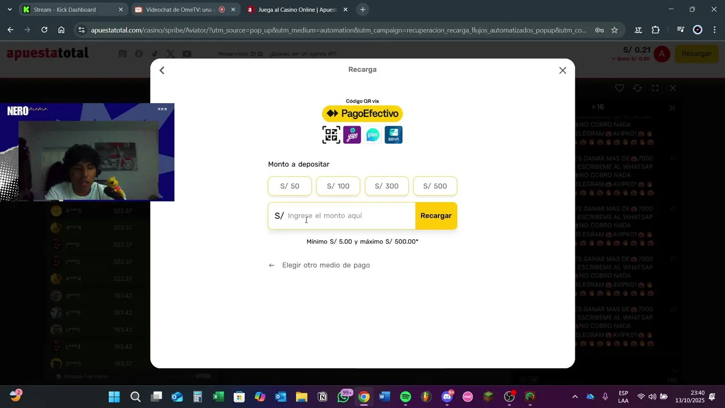
Task: Go back using the Recarga dialog arrow
Action: 162,70
